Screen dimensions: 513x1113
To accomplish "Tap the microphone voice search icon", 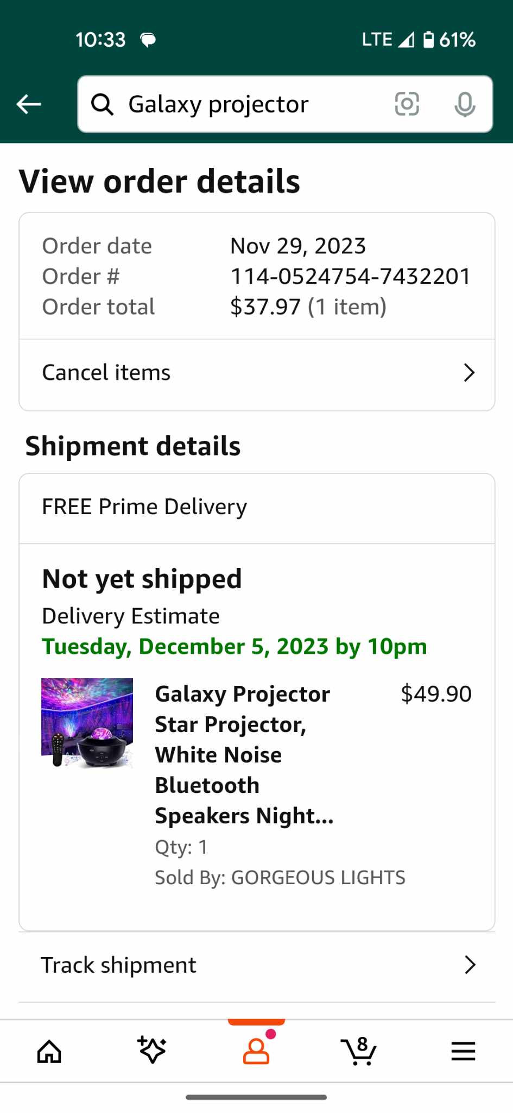I will 464,104.
